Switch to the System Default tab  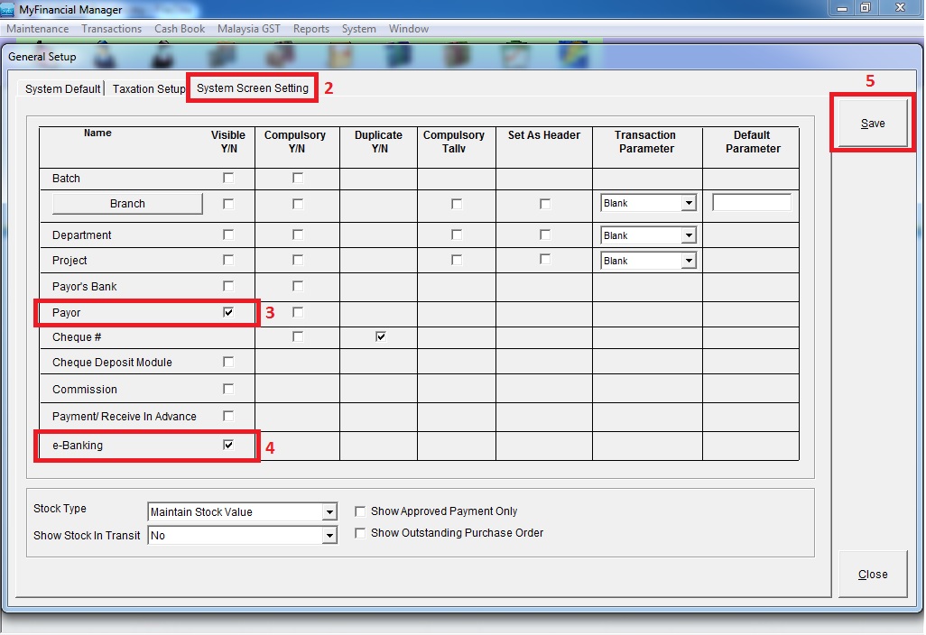point(62,89)
